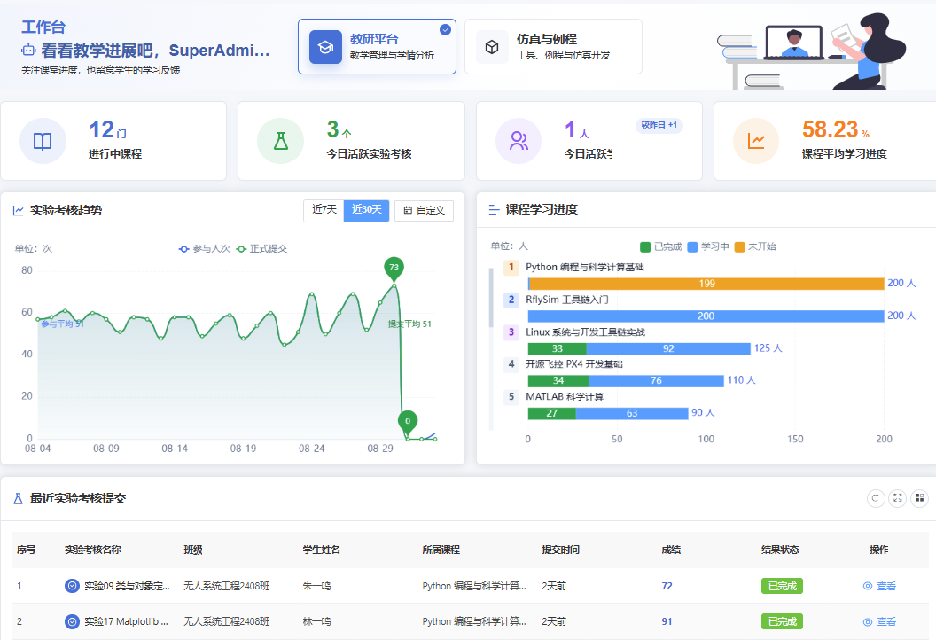Click the blue 200 bar of RflySim 工具链入门

[706, 316]
